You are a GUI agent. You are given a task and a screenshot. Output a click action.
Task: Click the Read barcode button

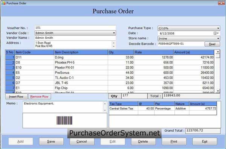click(212, 44)
